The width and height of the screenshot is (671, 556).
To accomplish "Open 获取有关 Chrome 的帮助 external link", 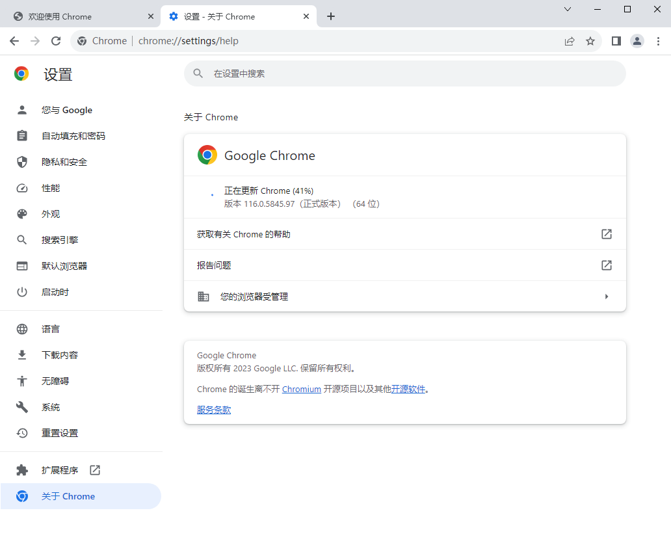I will click(606, 234).
